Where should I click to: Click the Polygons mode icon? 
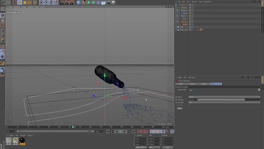(2, 41)
